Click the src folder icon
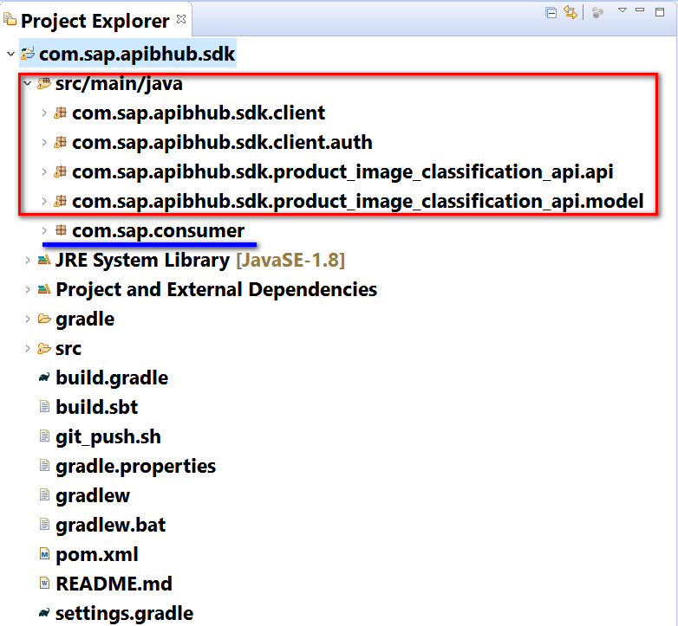The width and height of the screenshot is (678, 626). (44, 348)
